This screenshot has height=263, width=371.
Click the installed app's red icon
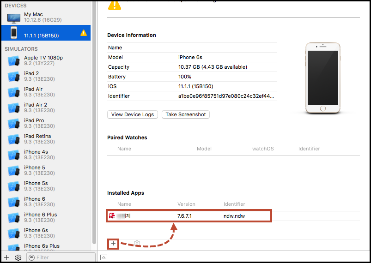point(112,215)
